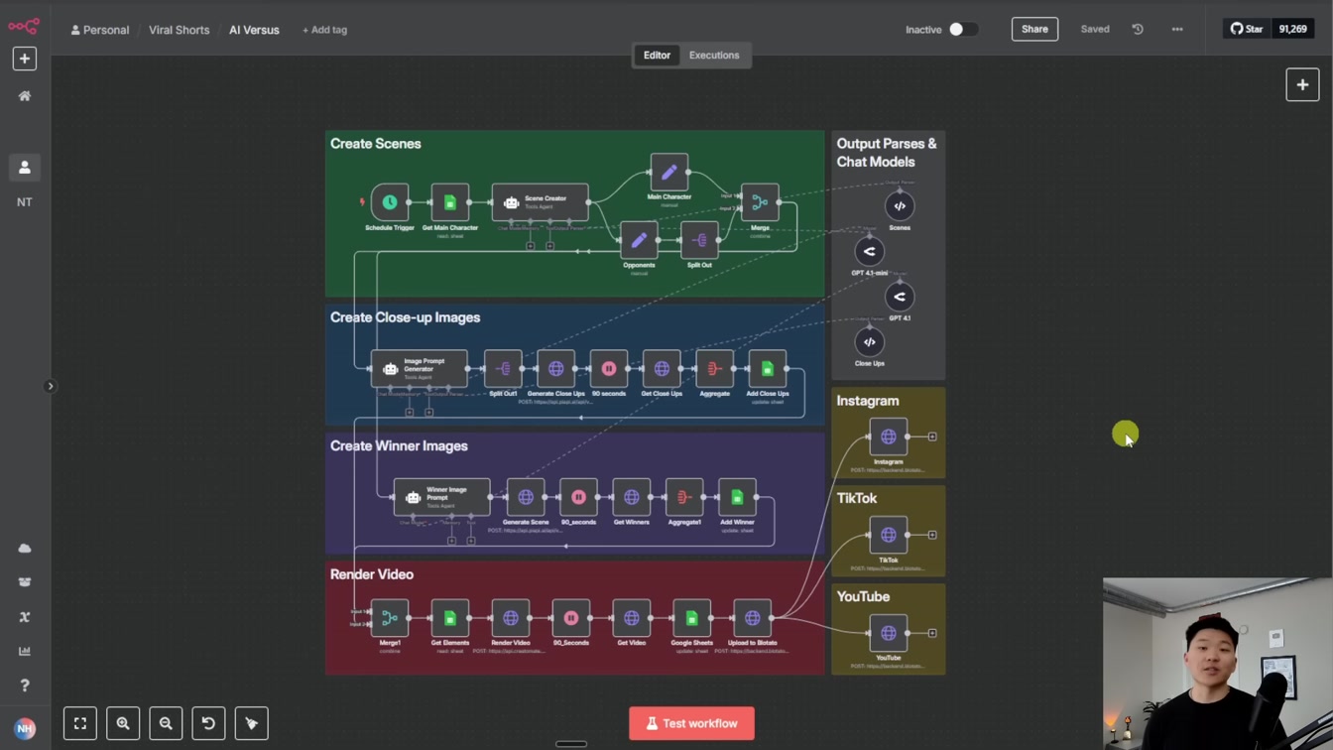Image resolution: width=1333 pixels, height=750 pixels.
Task: Click the Share button
Action: 1034,30
